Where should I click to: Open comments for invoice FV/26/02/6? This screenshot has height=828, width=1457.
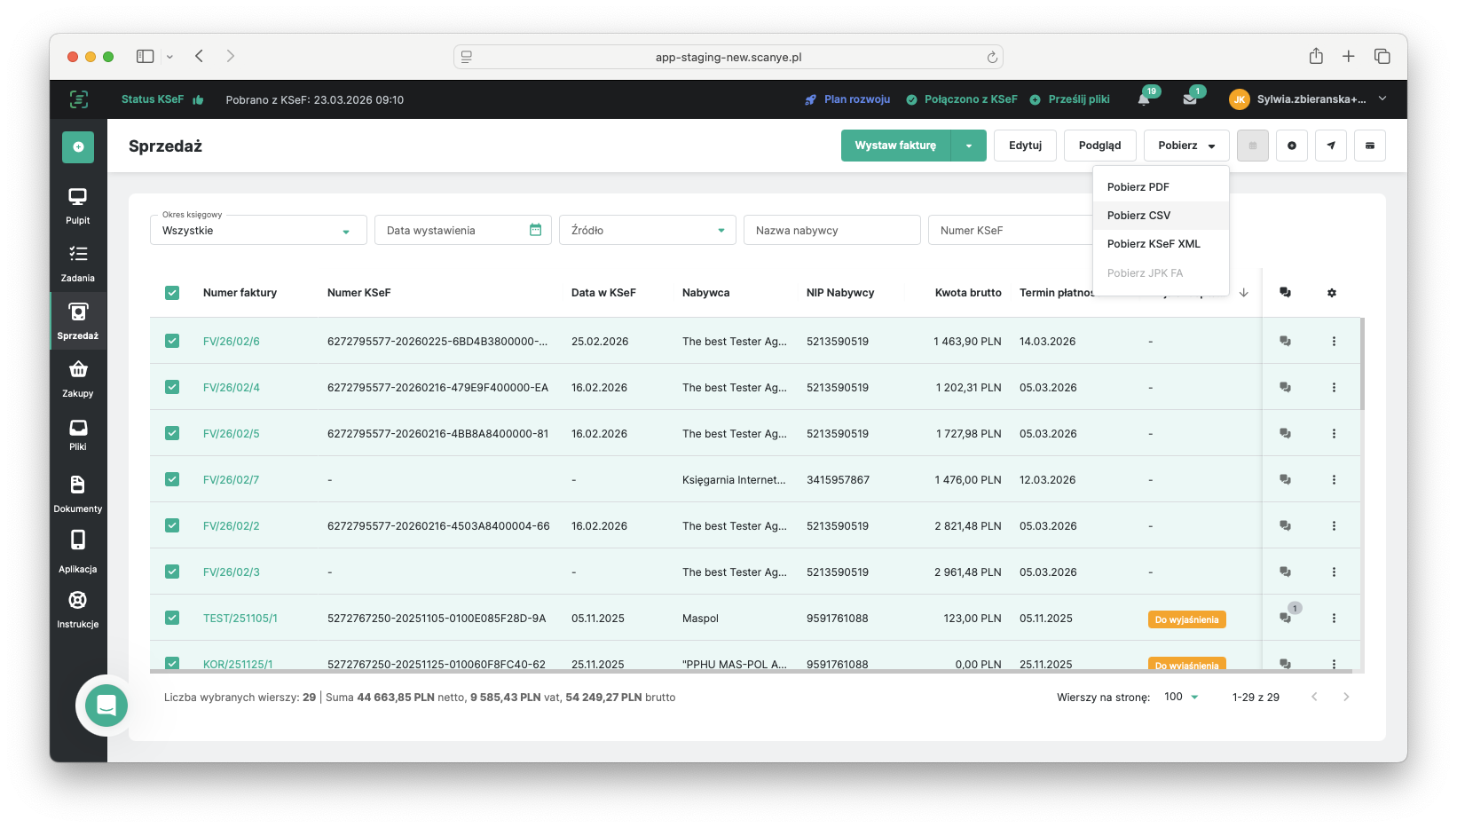[1285, 341]
